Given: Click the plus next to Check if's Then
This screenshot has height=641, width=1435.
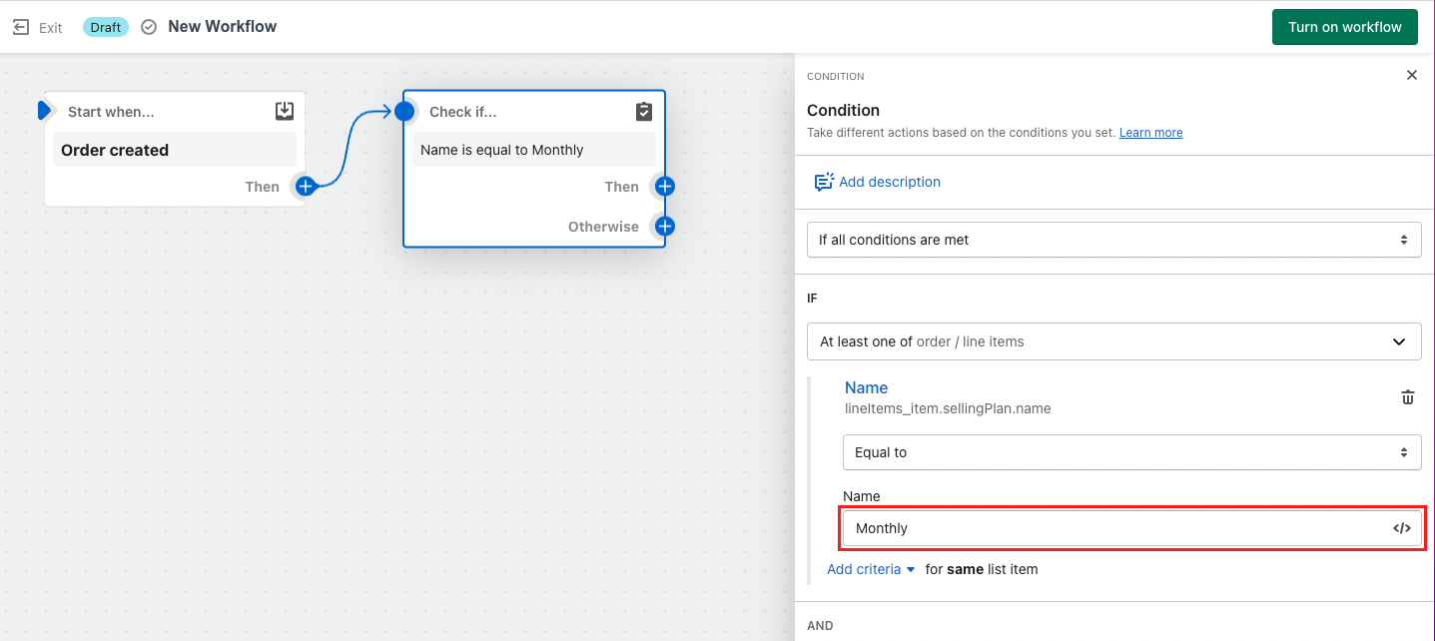Looking at the screenshot, I should [x=665, y=186].
